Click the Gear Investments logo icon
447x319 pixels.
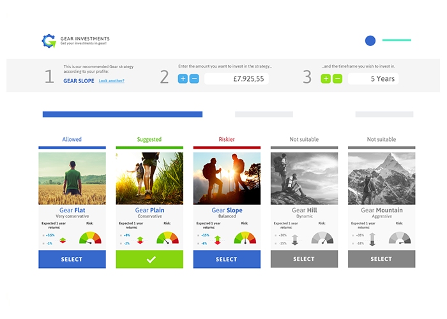point(49,41)
